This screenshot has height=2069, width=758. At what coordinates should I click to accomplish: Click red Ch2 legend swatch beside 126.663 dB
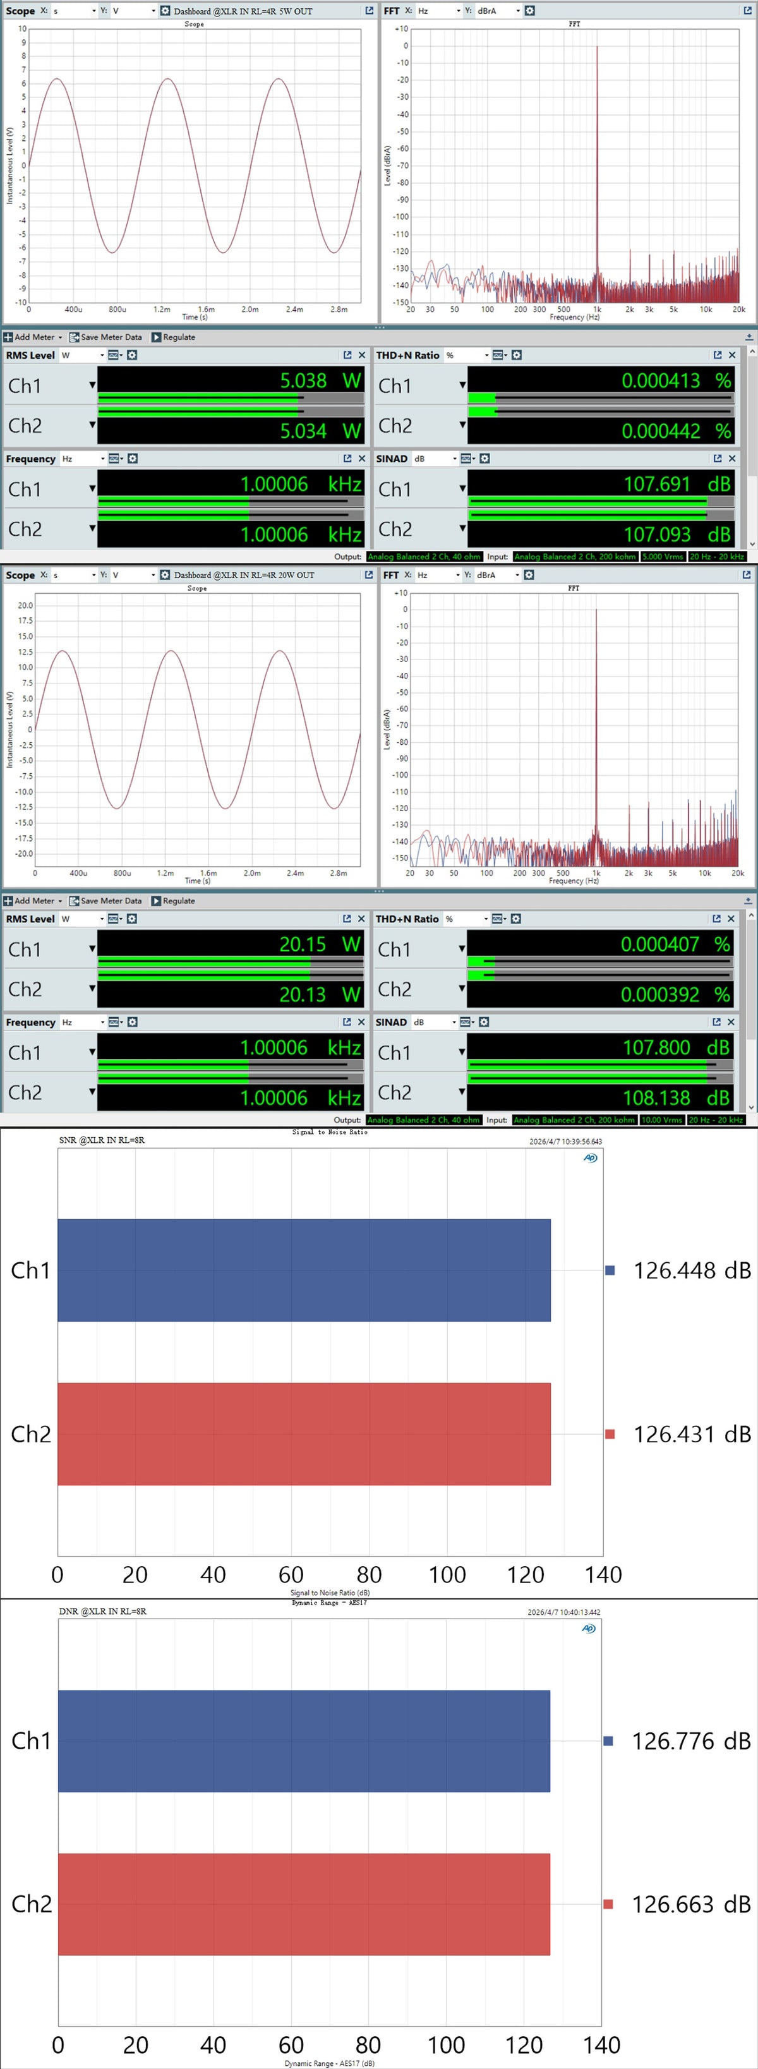click(x=608, y=1904)
